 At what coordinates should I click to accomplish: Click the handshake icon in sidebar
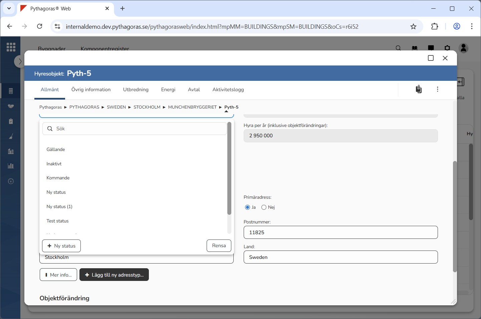(x=11, y=106)
